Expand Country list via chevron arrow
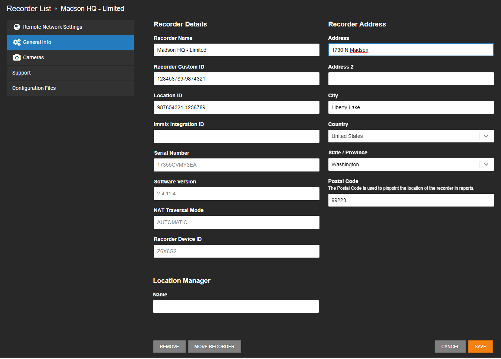This screenshot has width=501, height=359. 486,136
